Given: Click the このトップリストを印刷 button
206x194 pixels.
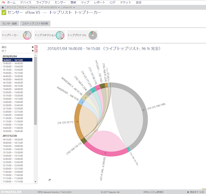Looking at the screenshot, I should click(x=35, y=24).
